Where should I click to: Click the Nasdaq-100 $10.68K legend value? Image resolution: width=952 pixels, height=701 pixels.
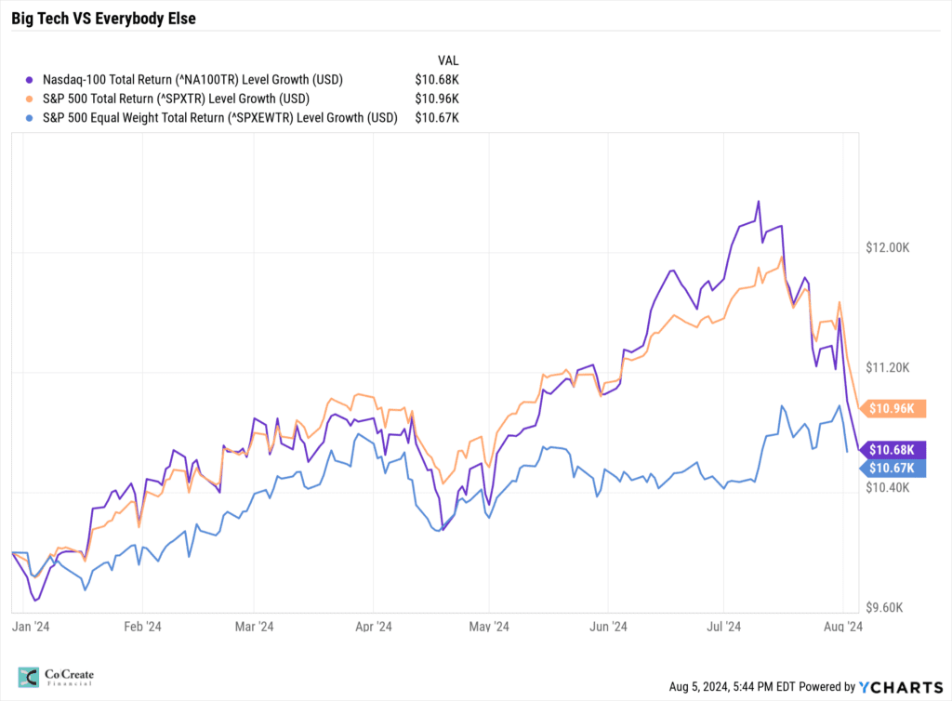437,79
